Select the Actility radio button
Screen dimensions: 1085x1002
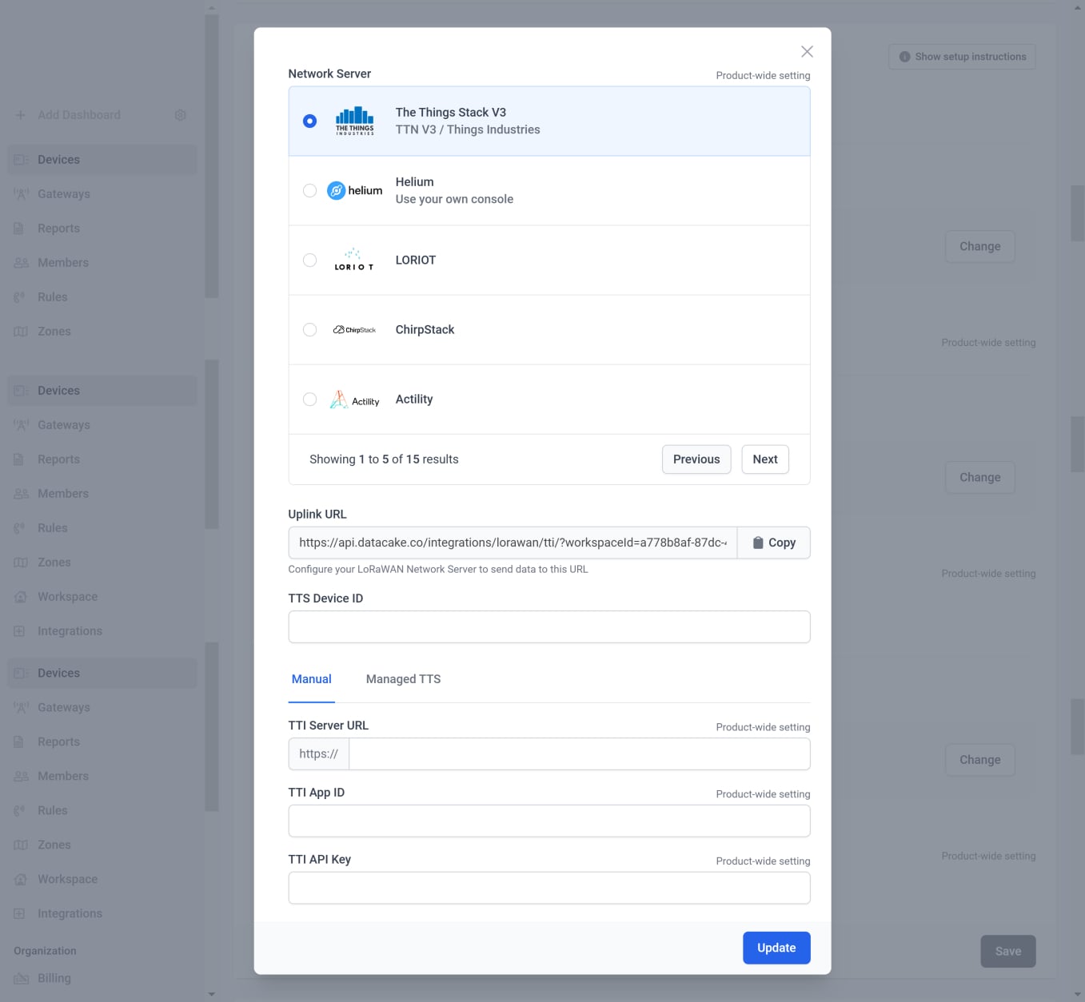point(309,399)
